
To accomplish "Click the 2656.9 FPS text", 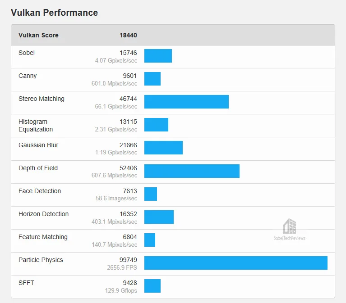I will click(122, 267).
